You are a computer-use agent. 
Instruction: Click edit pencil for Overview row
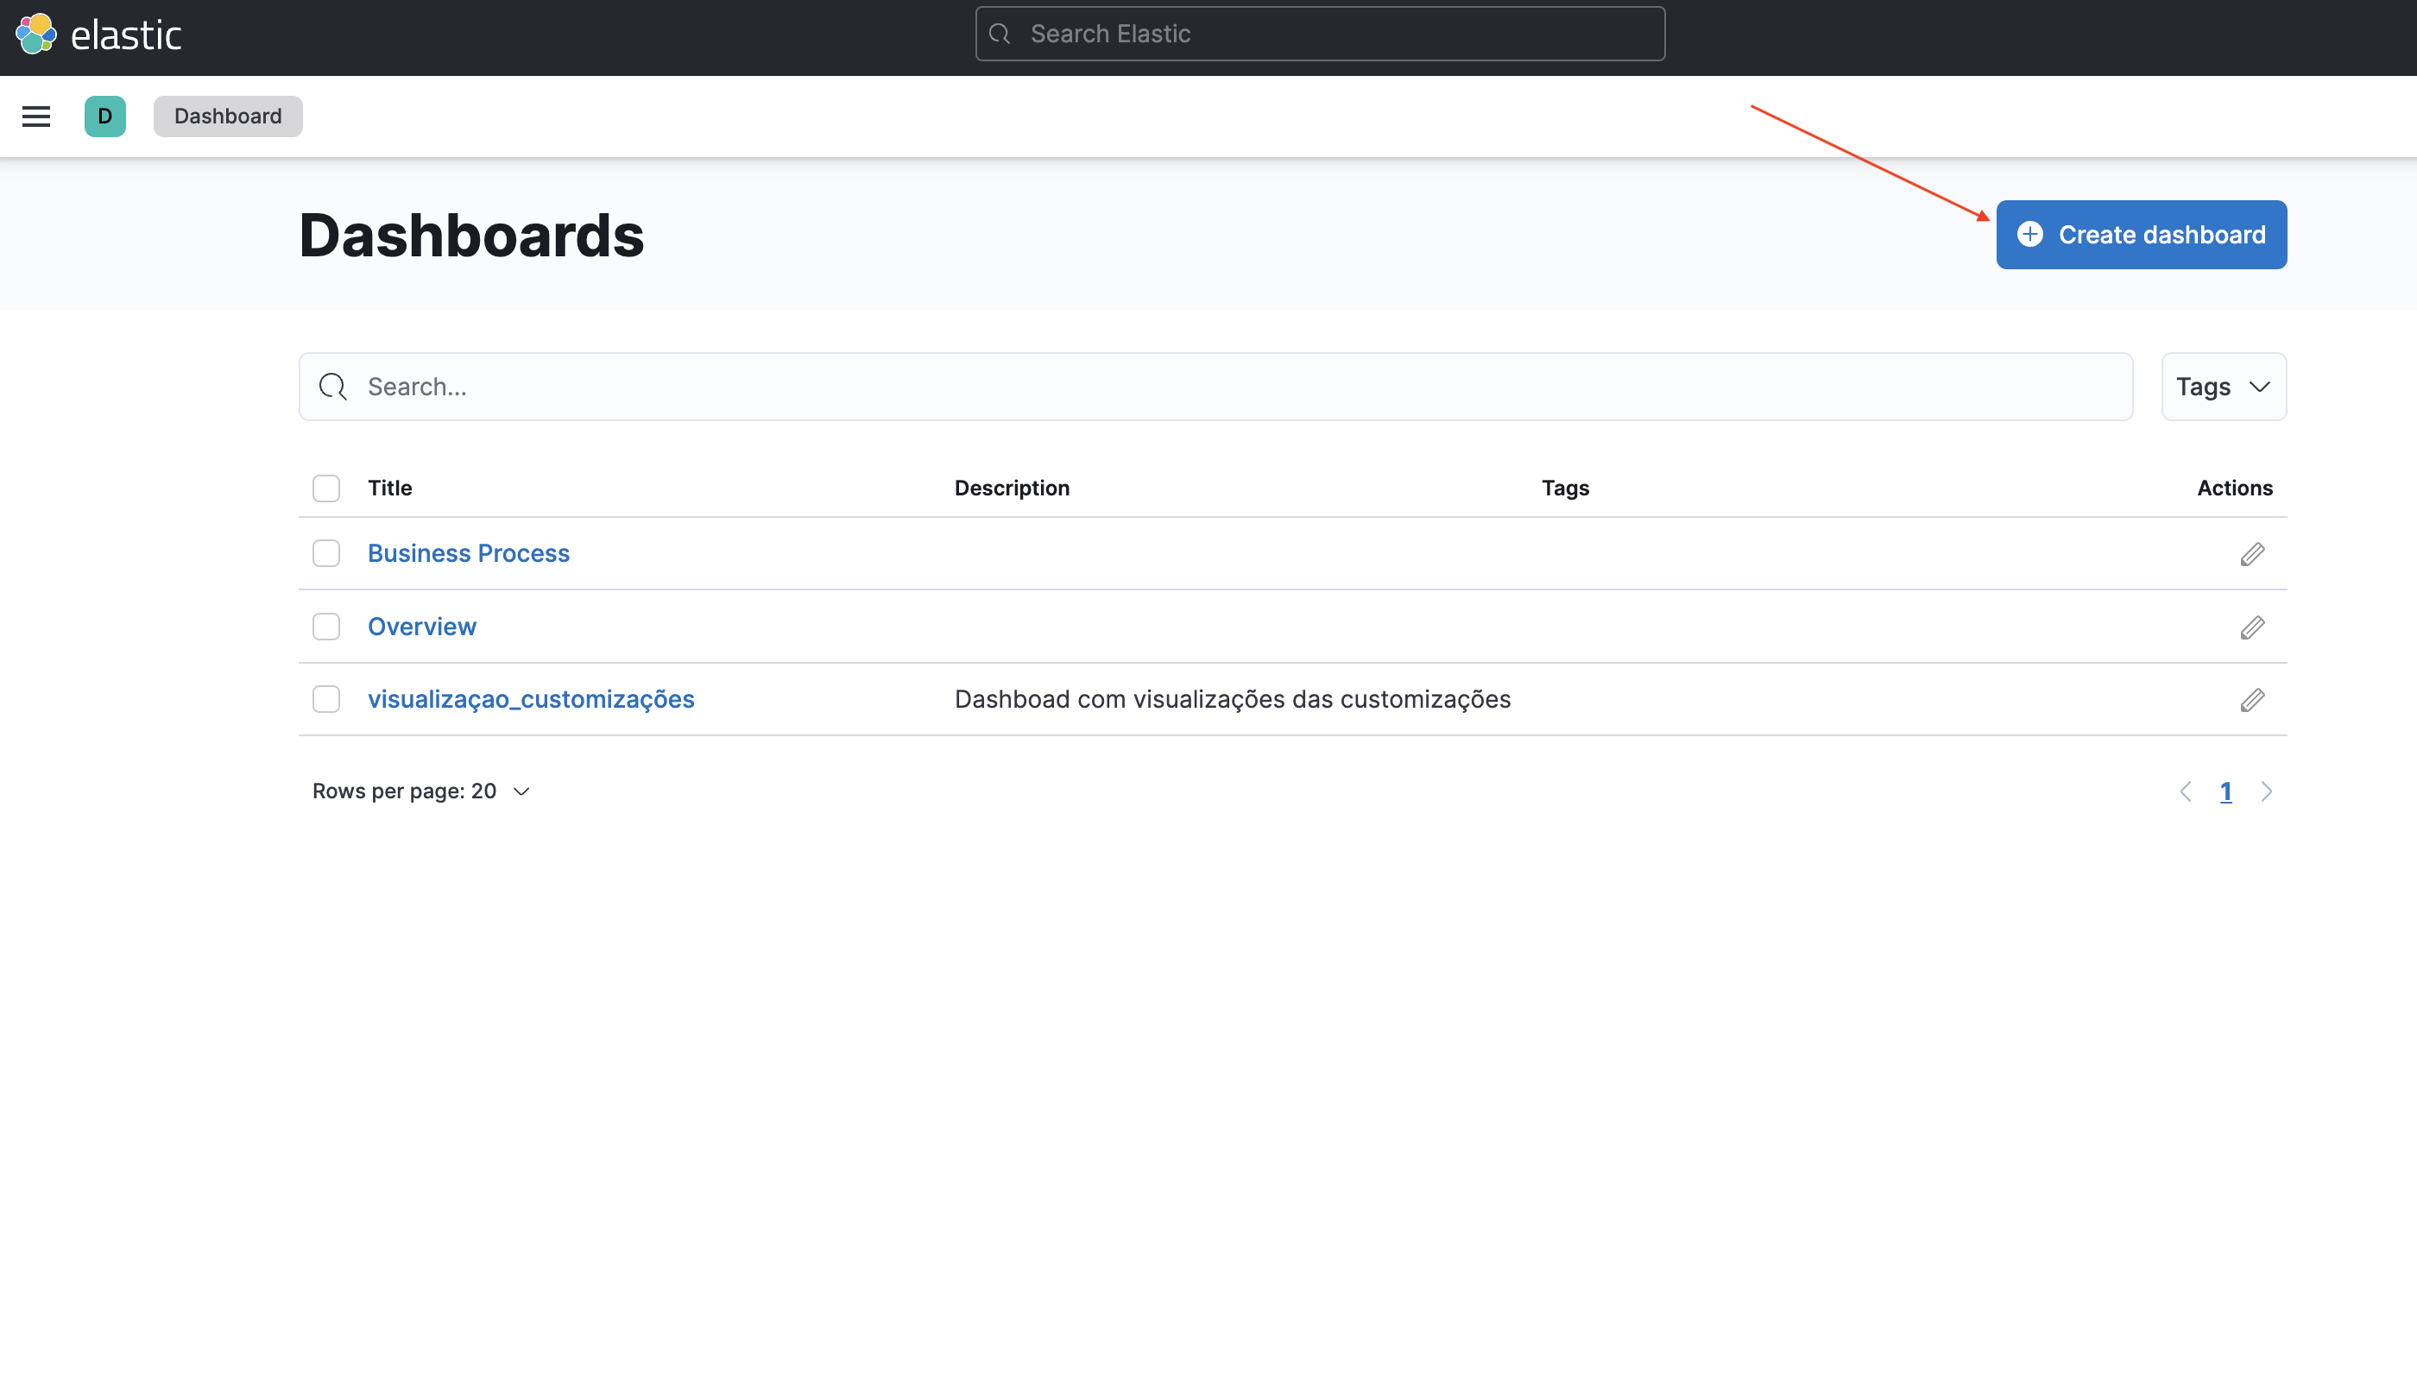pos(2252,627)
